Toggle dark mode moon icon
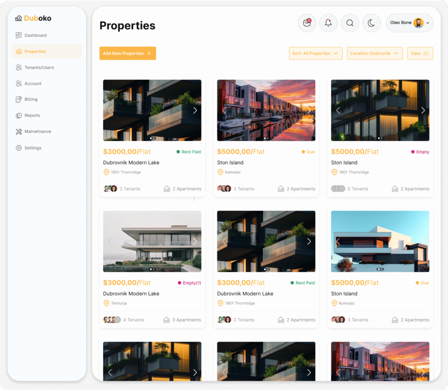 [x=371, y=23]
